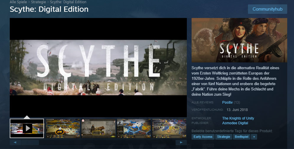The image size is (294, 149).
Task: Select the second screenshot thumbnail with yellow map
Action: [x=63, y=128]
